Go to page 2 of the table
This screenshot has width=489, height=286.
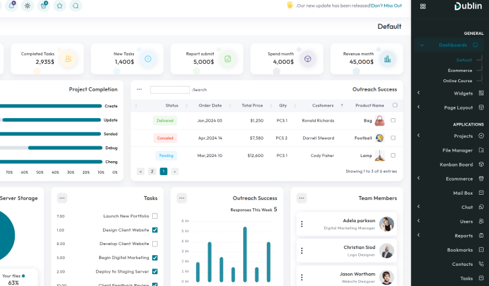coord(152,171)
